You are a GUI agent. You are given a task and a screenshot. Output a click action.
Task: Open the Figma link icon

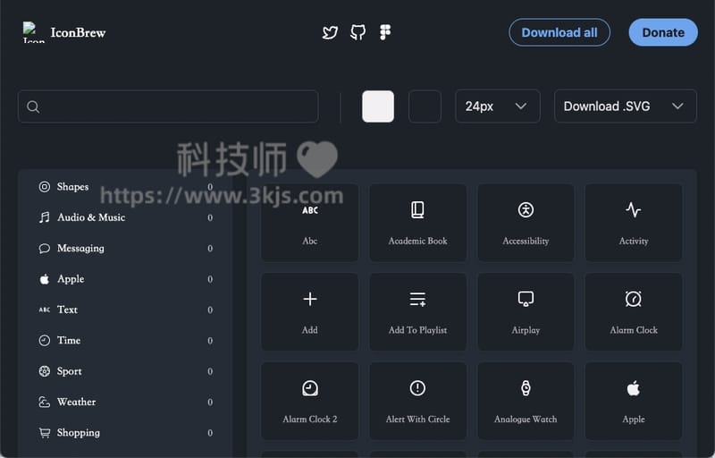point(385,32)
